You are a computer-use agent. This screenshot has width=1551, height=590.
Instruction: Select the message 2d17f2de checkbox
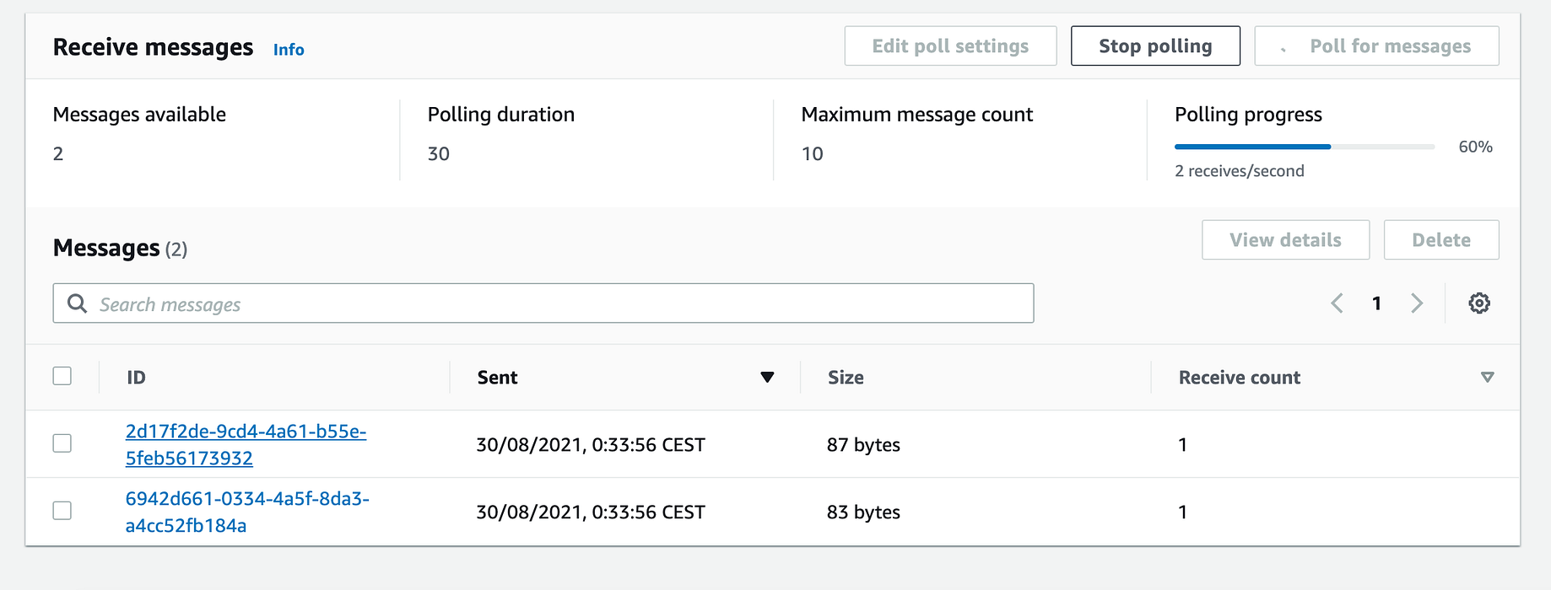point(62,443)
